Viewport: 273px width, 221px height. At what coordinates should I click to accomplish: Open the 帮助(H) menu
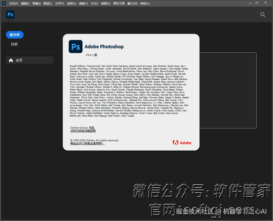(x=145, y=4)
